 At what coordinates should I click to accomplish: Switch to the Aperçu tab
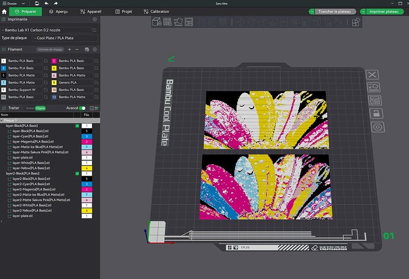tap(59, 11)
